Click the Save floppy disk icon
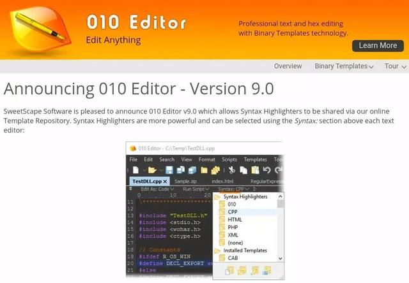The width and height of the screenshot is (409, 283). click(169, 170)
